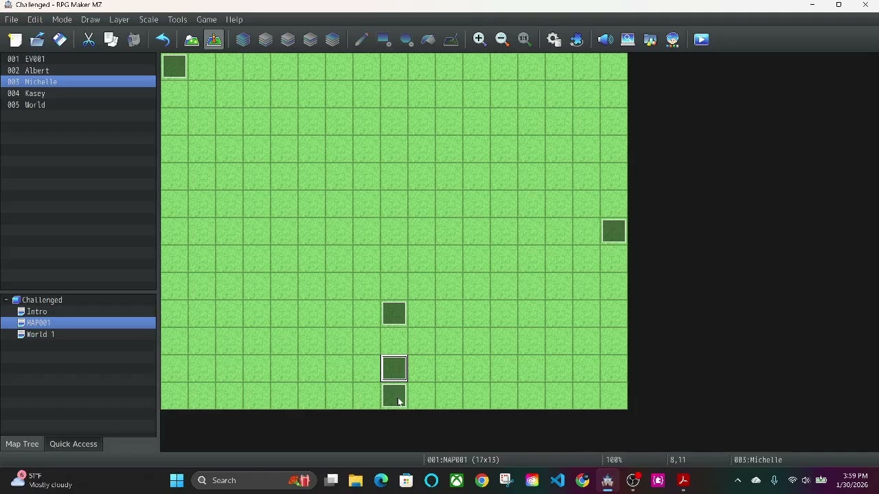Undo last action with blue arrow

tap(163, 40)
